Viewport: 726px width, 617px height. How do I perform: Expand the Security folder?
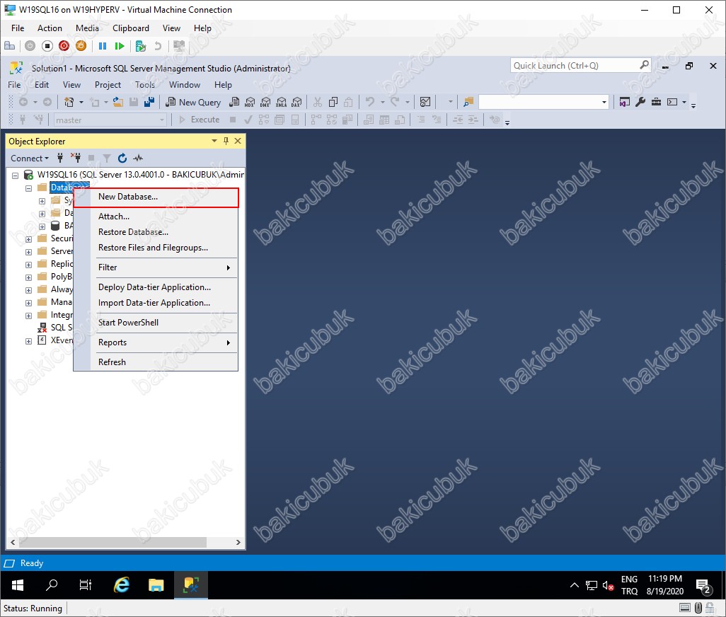click(x=29, y=239)
